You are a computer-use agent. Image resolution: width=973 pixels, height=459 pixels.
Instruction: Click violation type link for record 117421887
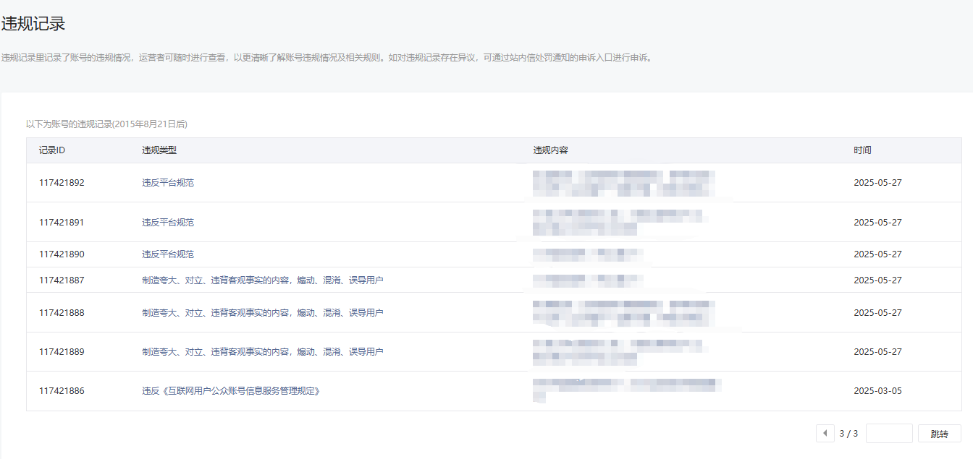pos(262,280)
